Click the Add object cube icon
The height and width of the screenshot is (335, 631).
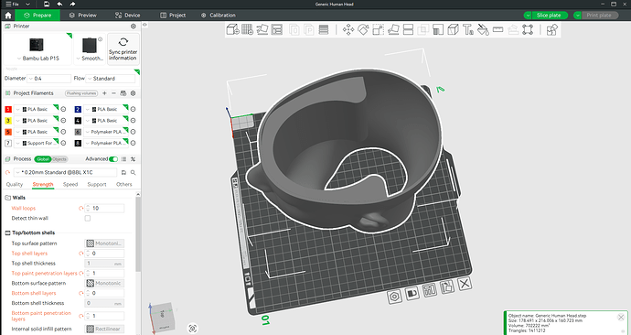(x=232, y=29)
